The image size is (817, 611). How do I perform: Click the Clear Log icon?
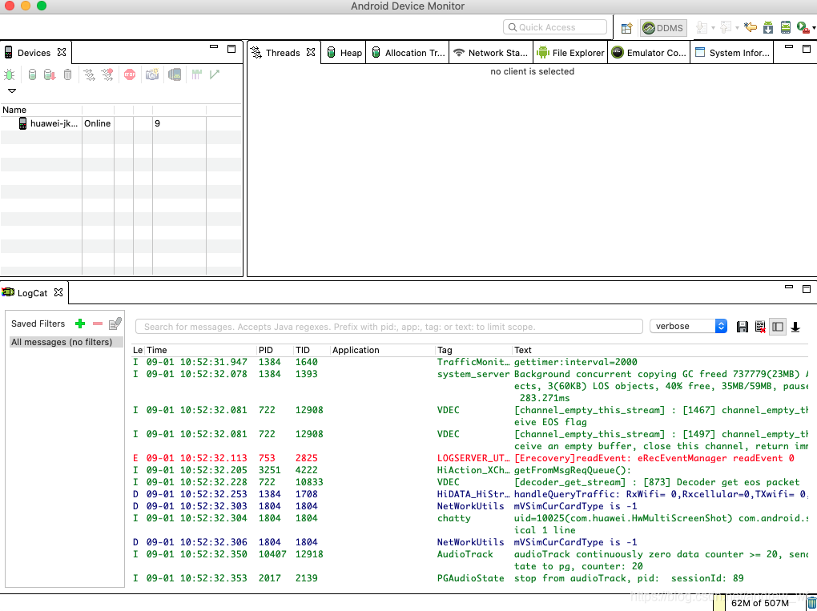[759, 327]
